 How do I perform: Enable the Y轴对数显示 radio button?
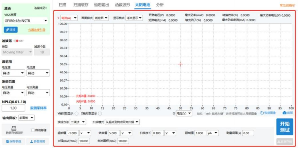pos(76,114)
